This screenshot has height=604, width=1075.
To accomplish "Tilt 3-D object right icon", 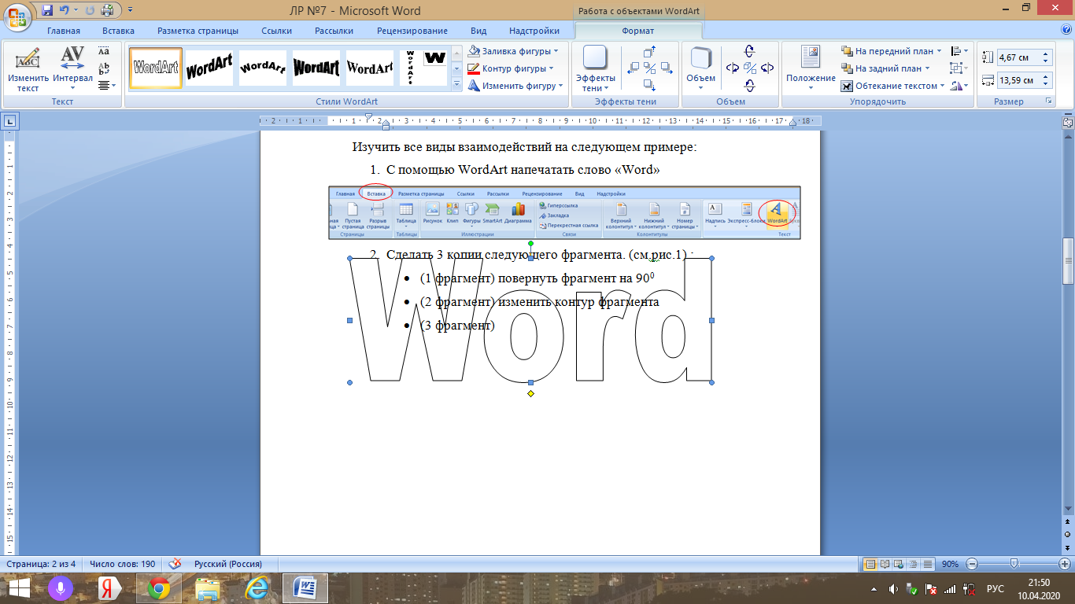I will point(766,68).
